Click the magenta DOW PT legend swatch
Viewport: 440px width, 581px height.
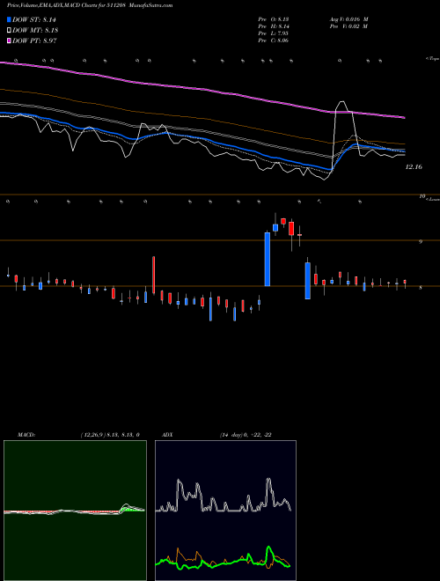(x=10, y=40)
